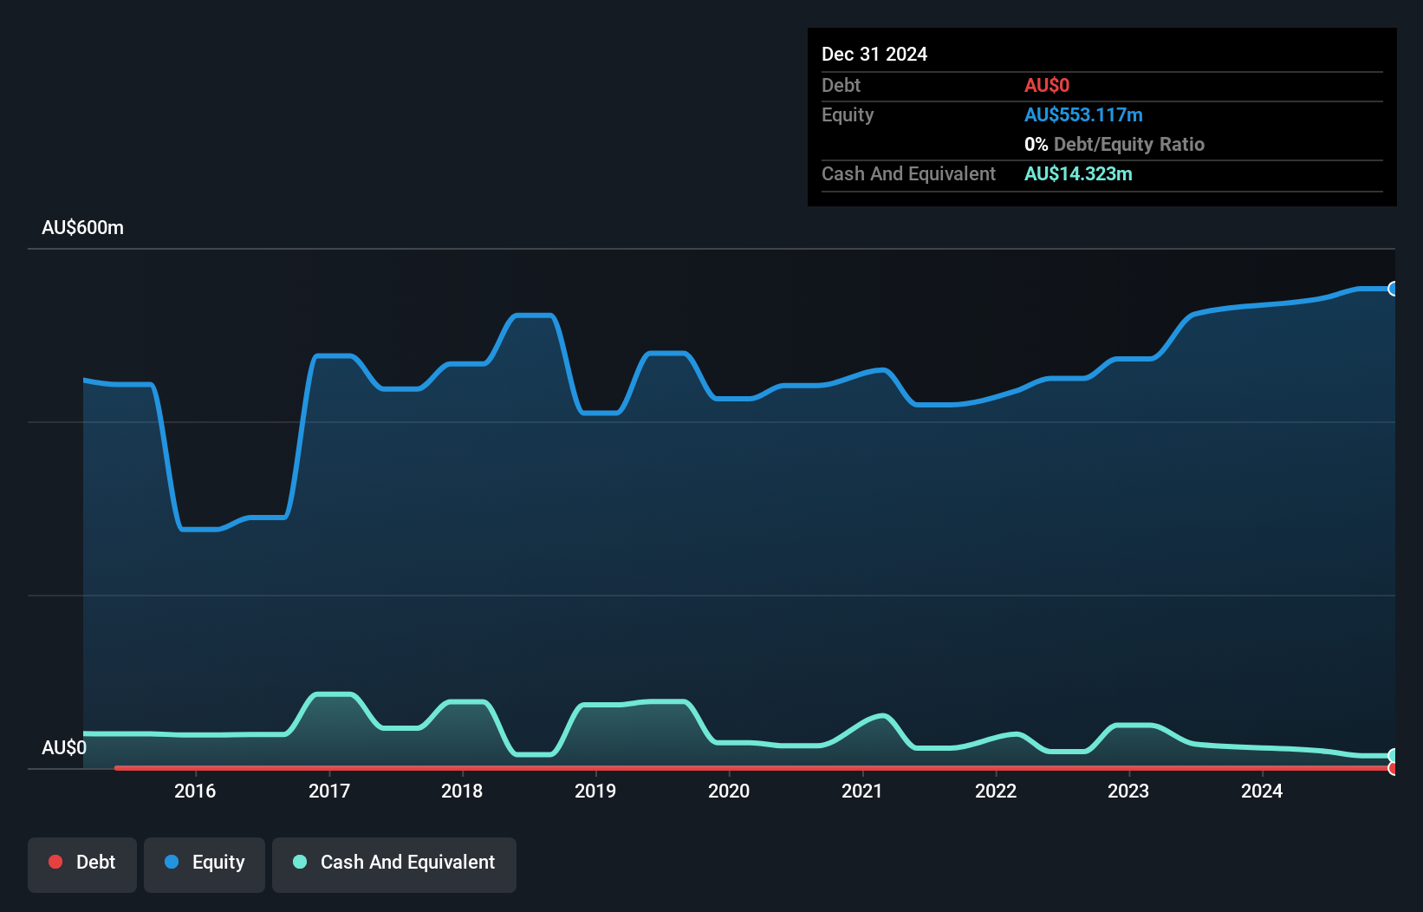Click the 2019 x-axis label
Screen dimensions: 1423x912
point(595,791)
